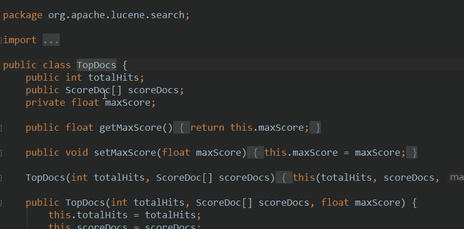Click this.totalHits assignment target
464x229 pixels.
click(x=88, y=215)
